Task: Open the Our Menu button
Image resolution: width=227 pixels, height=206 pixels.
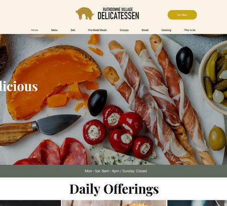Action: pos(182,15)
